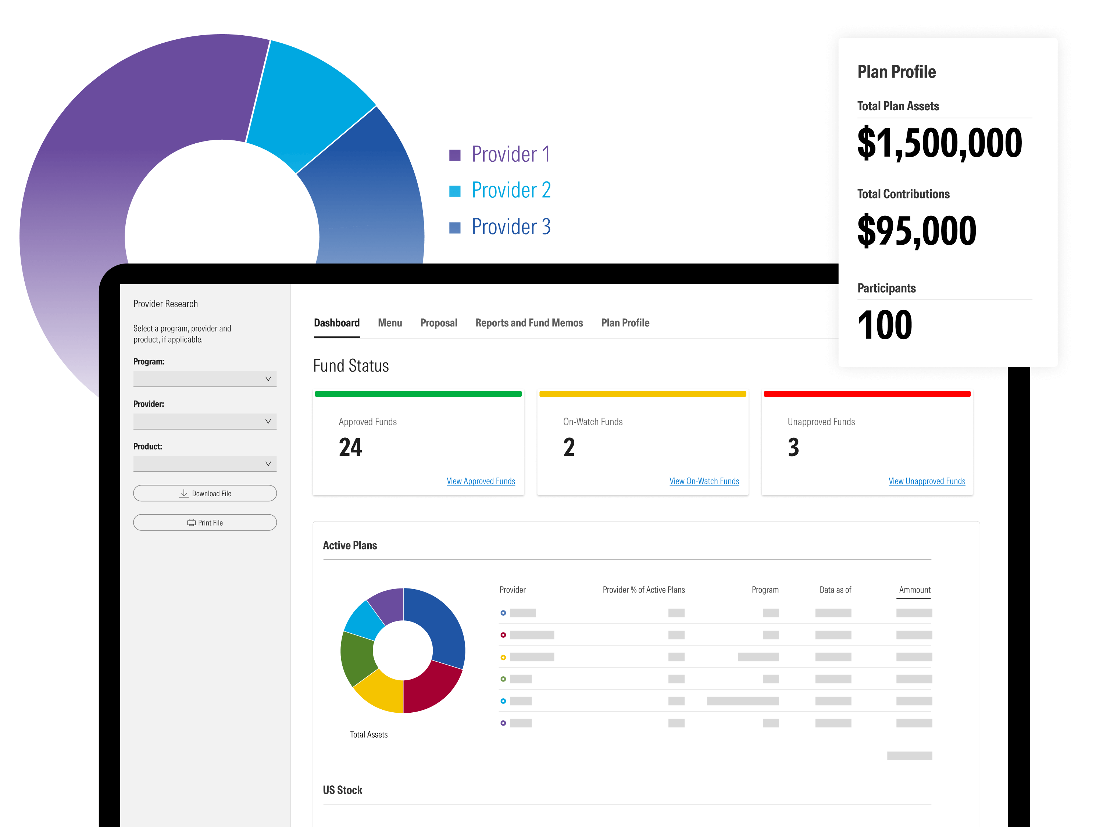Open the Product dropdown
The height and width of the screenshot is (827, 1103).
pyautogui.click(x=205, y=463)
